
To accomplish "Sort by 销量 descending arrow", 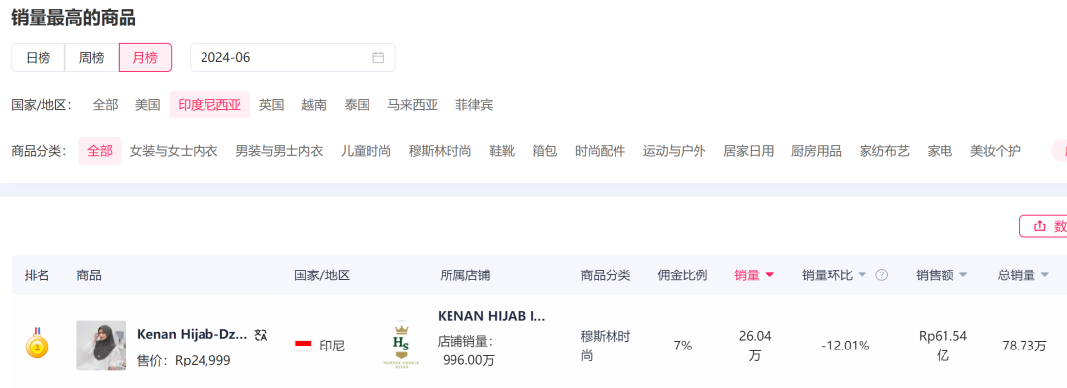I will 770,275.
